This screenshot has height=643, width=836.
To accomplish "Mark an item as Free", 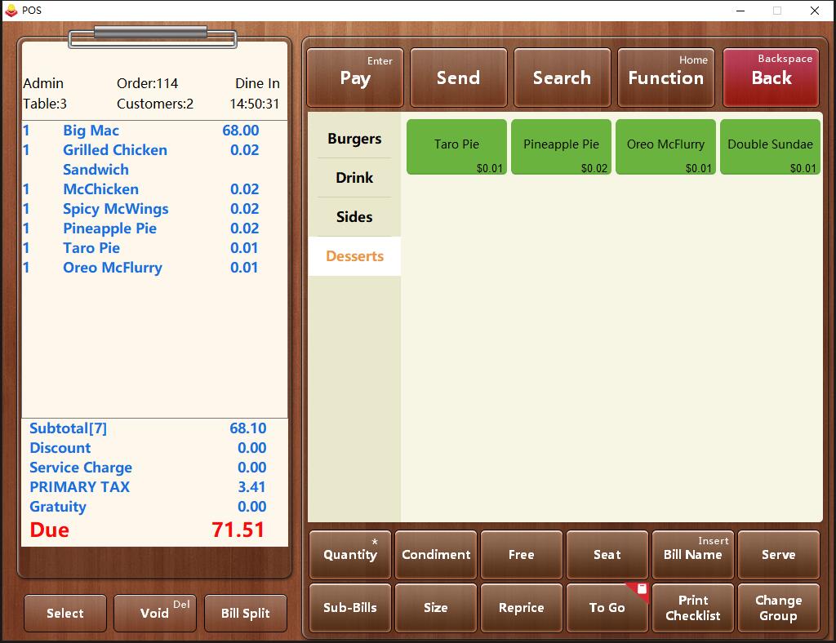I will tap(521, 555).
